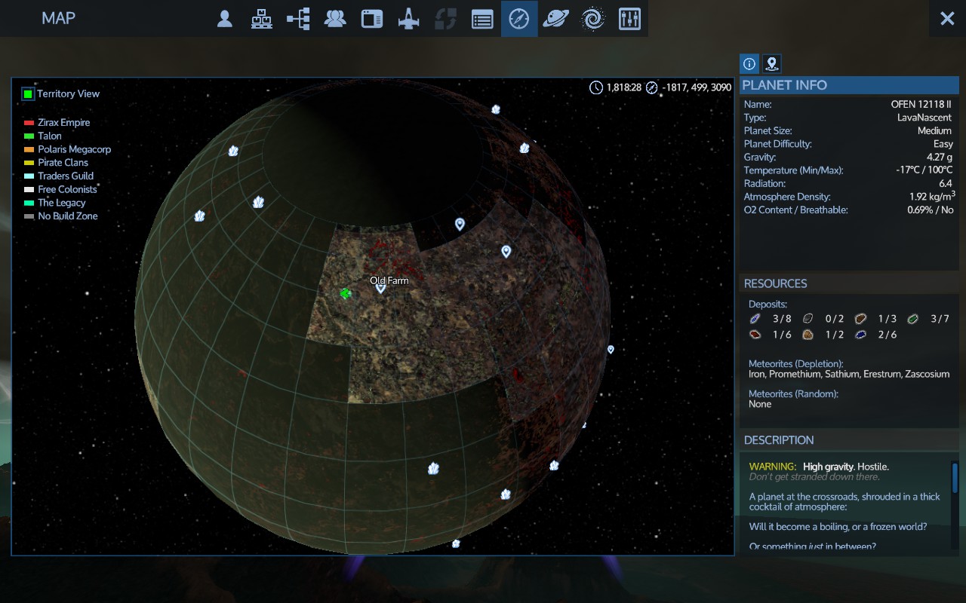The image size is (966, 603).
Task: Click the planet name OFEN 12118 II
Action: point(921,105)
